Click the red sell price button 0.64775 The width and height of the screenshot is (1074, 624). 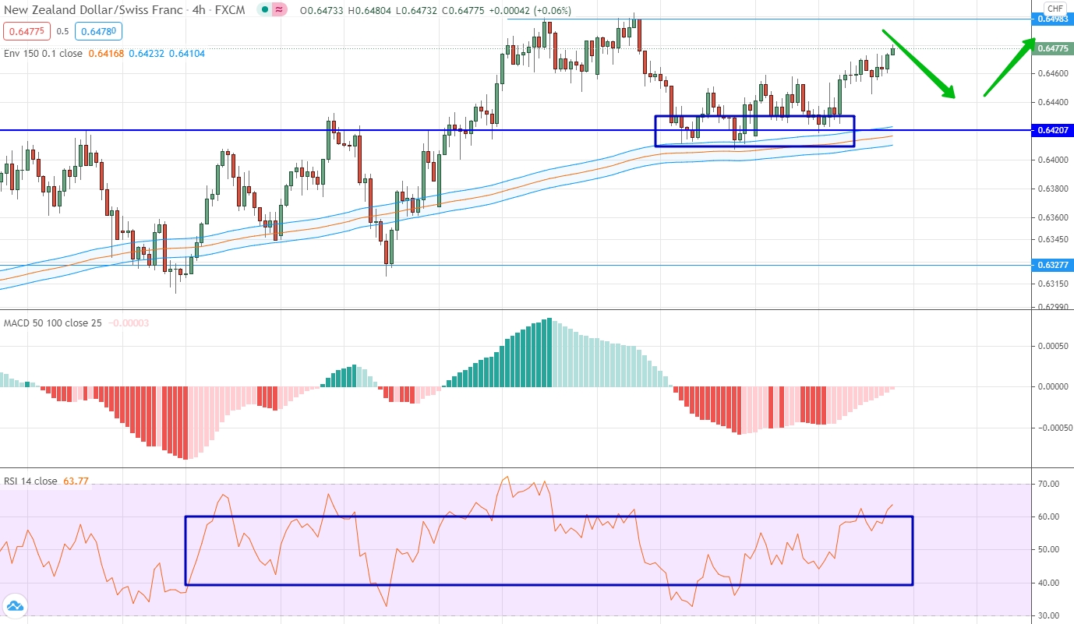[27, 32]
